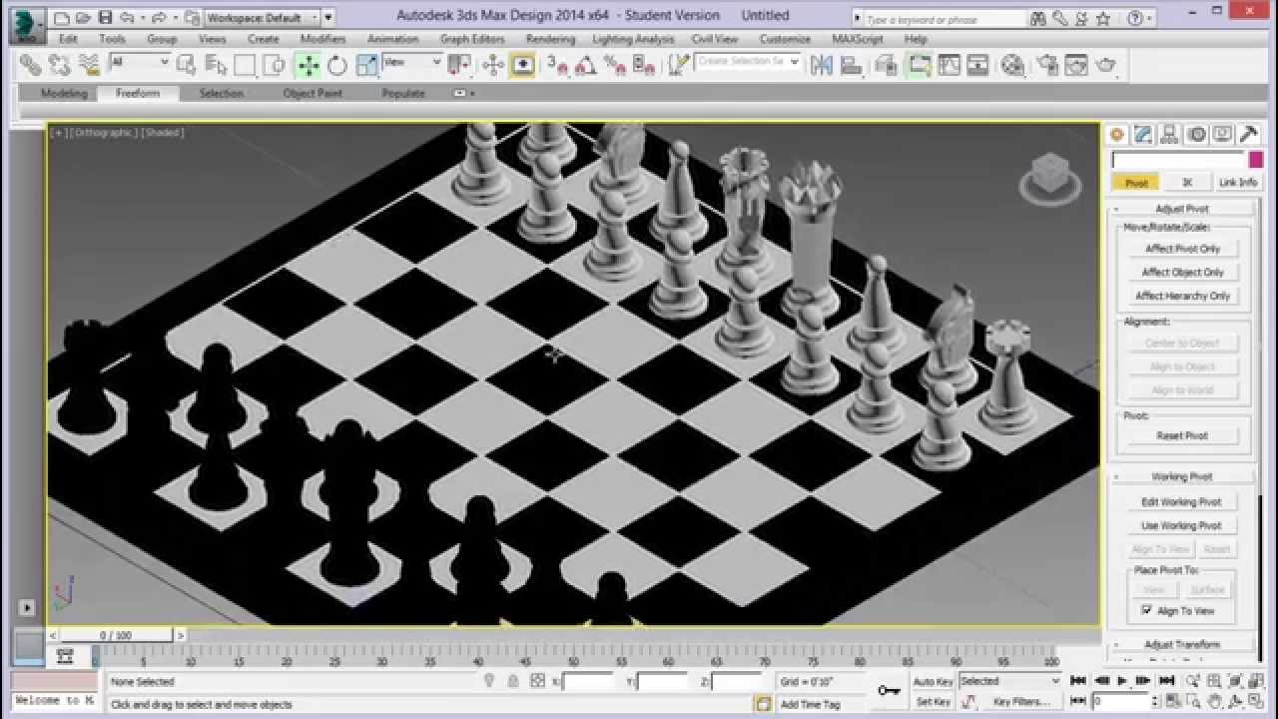1278x719 pixels.
Task: Toggle the Auto Key button
Action: pyautogui.click(x=933, y=681)
